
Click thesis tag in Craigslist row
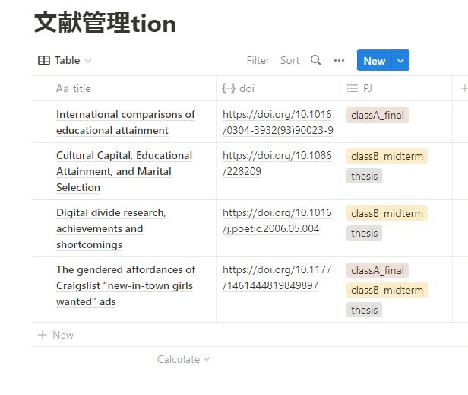coord(364,310)
